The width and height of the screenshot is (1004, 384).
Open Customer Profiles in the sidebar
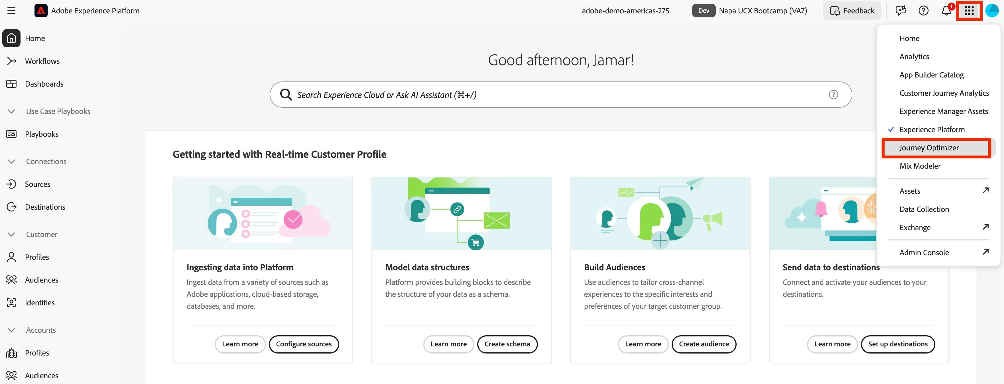point(37,257)
